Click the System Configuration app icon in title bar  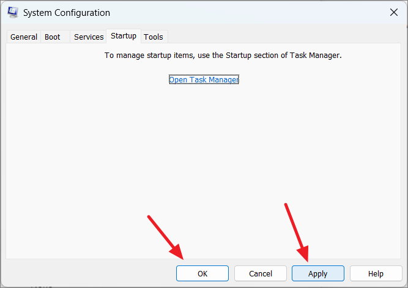tap(13, 12)
